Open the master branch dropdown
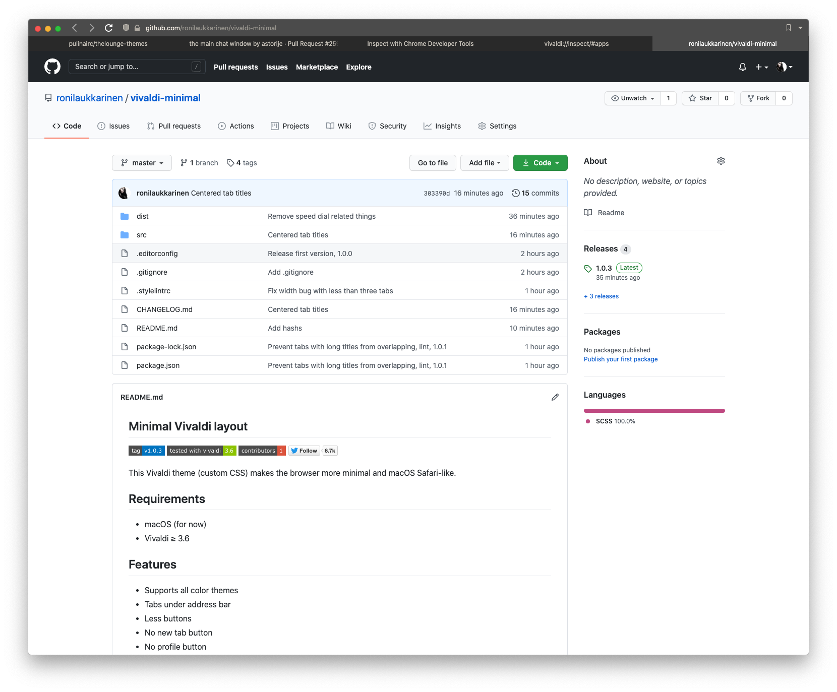Screen dimensions: 837x692 pyautogui.click(x=142, y=163)
